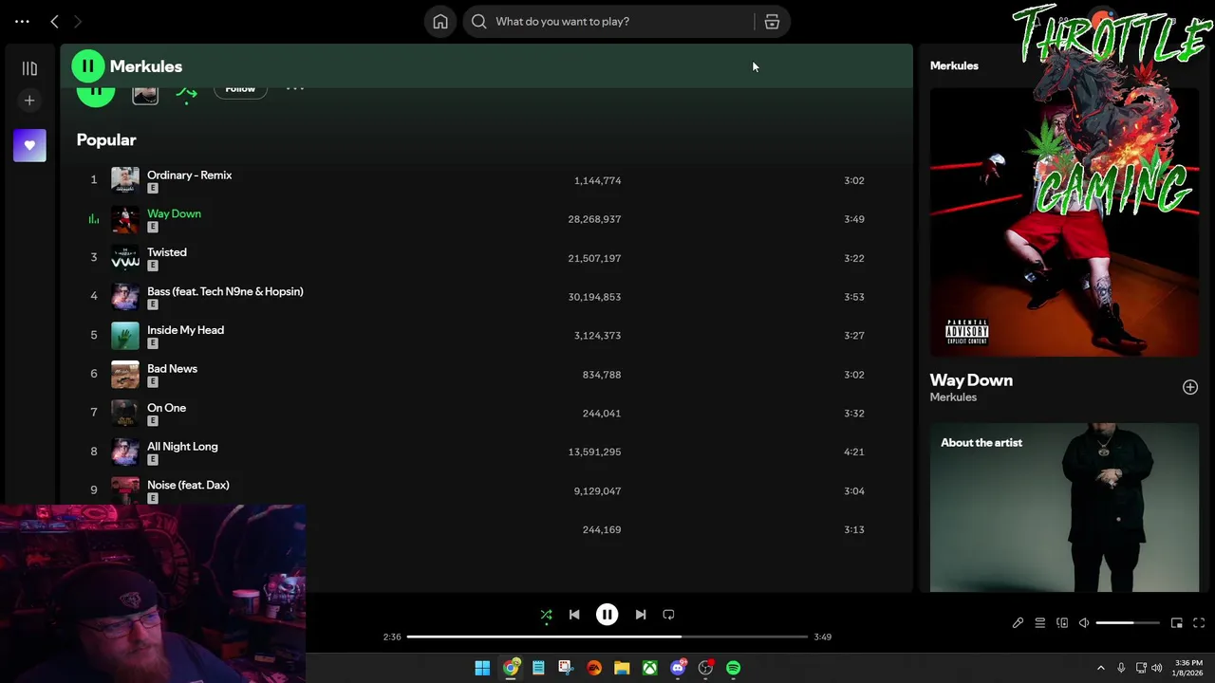Viewport: 1215px width, 683px height.
Task: Enter full screen player view
Action: (x=1199, y=623)
